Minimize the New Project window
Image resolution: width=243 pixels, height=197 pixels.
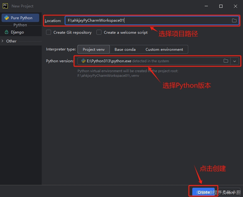click(x=206, y=6)
